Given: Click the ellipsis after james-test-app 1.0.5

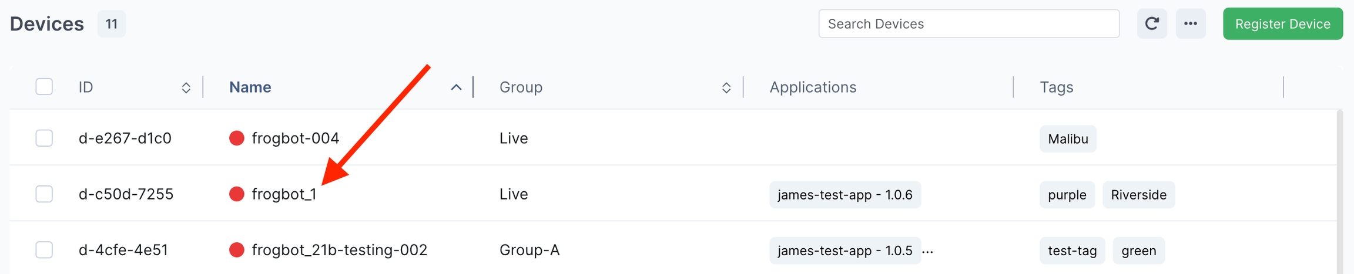Looking at the screenshot, I should click(927, 251).
